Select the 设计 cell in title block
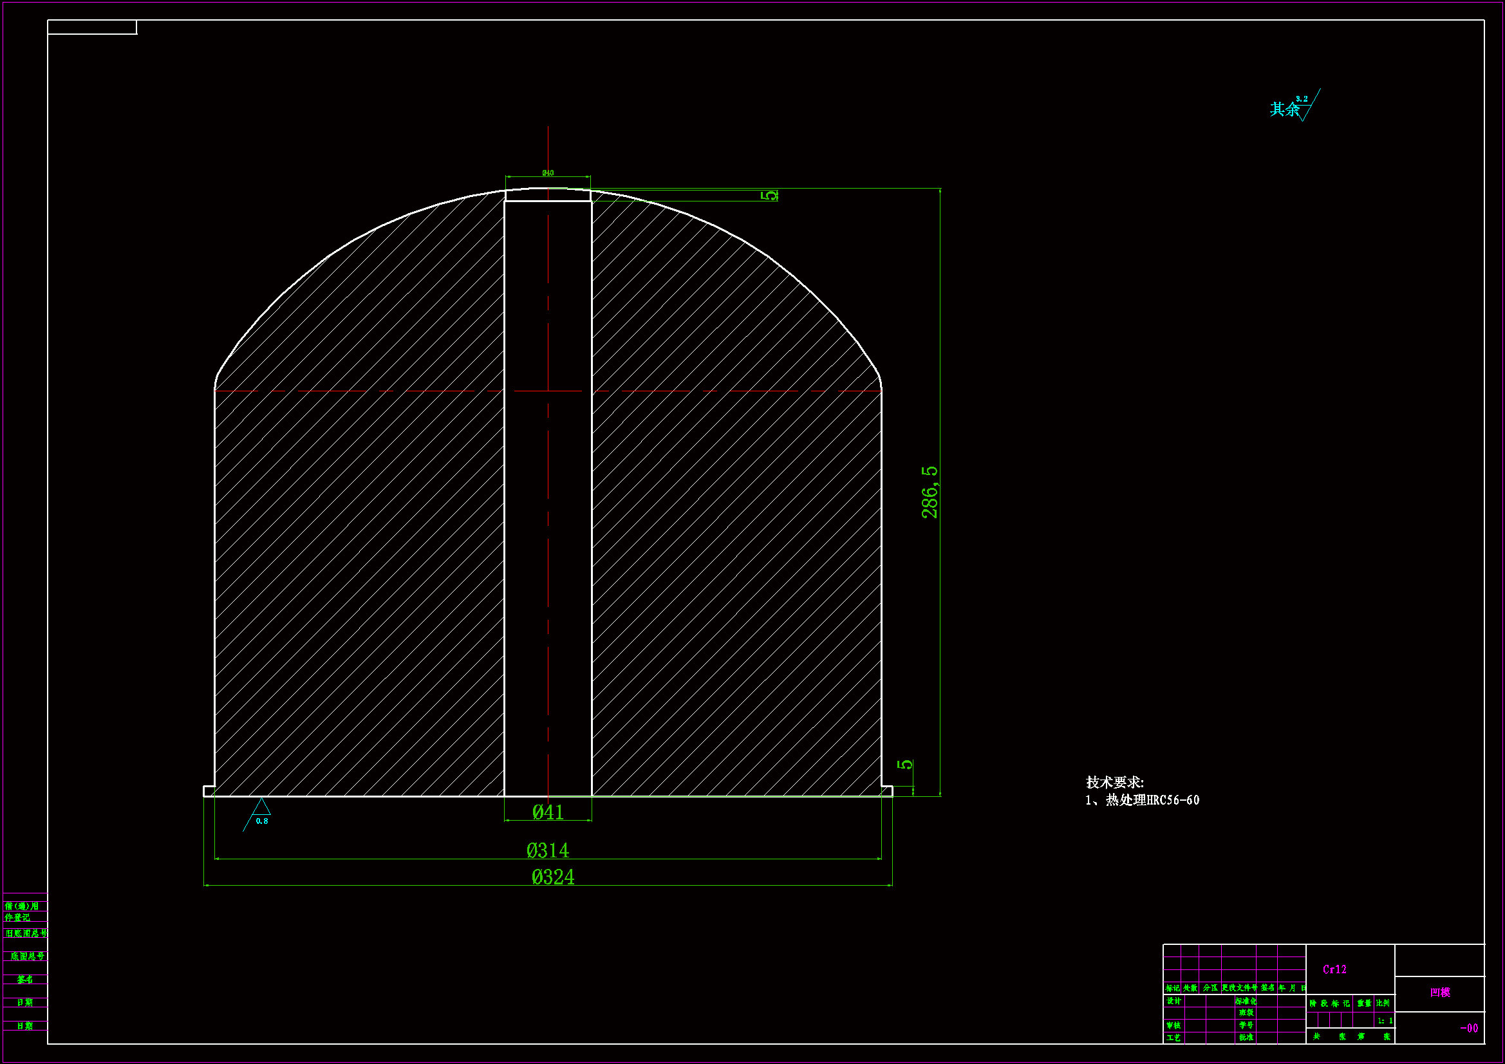The image size is (1505, 1064). point(1173,1001)
